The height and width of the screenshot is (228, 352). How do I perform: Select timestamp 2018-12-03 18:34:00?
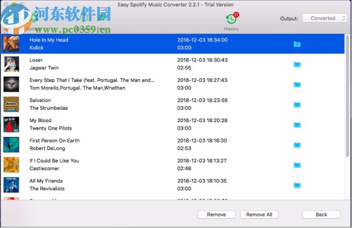click(x=202, y=40)
